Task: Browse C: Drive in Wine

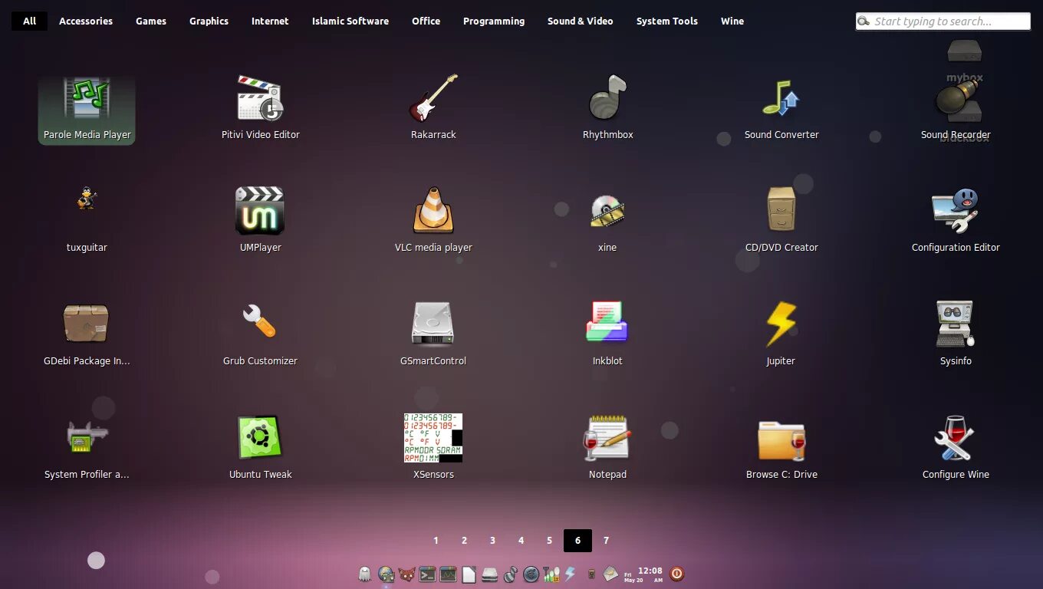Action: (781, 448)
